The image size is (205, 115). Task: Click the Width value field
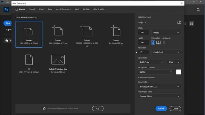coord(143,33)
